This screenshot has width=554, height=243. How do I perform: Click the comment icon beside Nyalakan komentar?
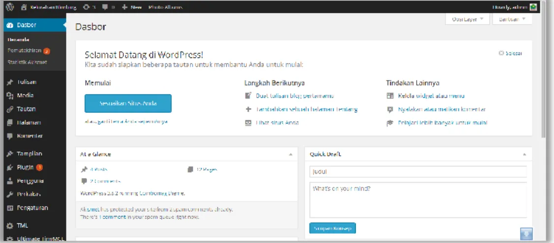click(390, 109)
